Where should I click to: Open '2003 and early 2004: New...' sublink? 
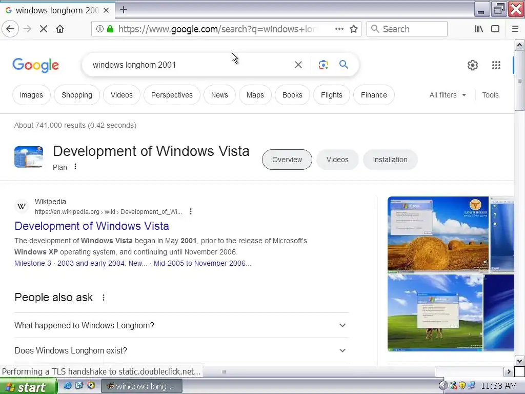(x=102, y=263)
